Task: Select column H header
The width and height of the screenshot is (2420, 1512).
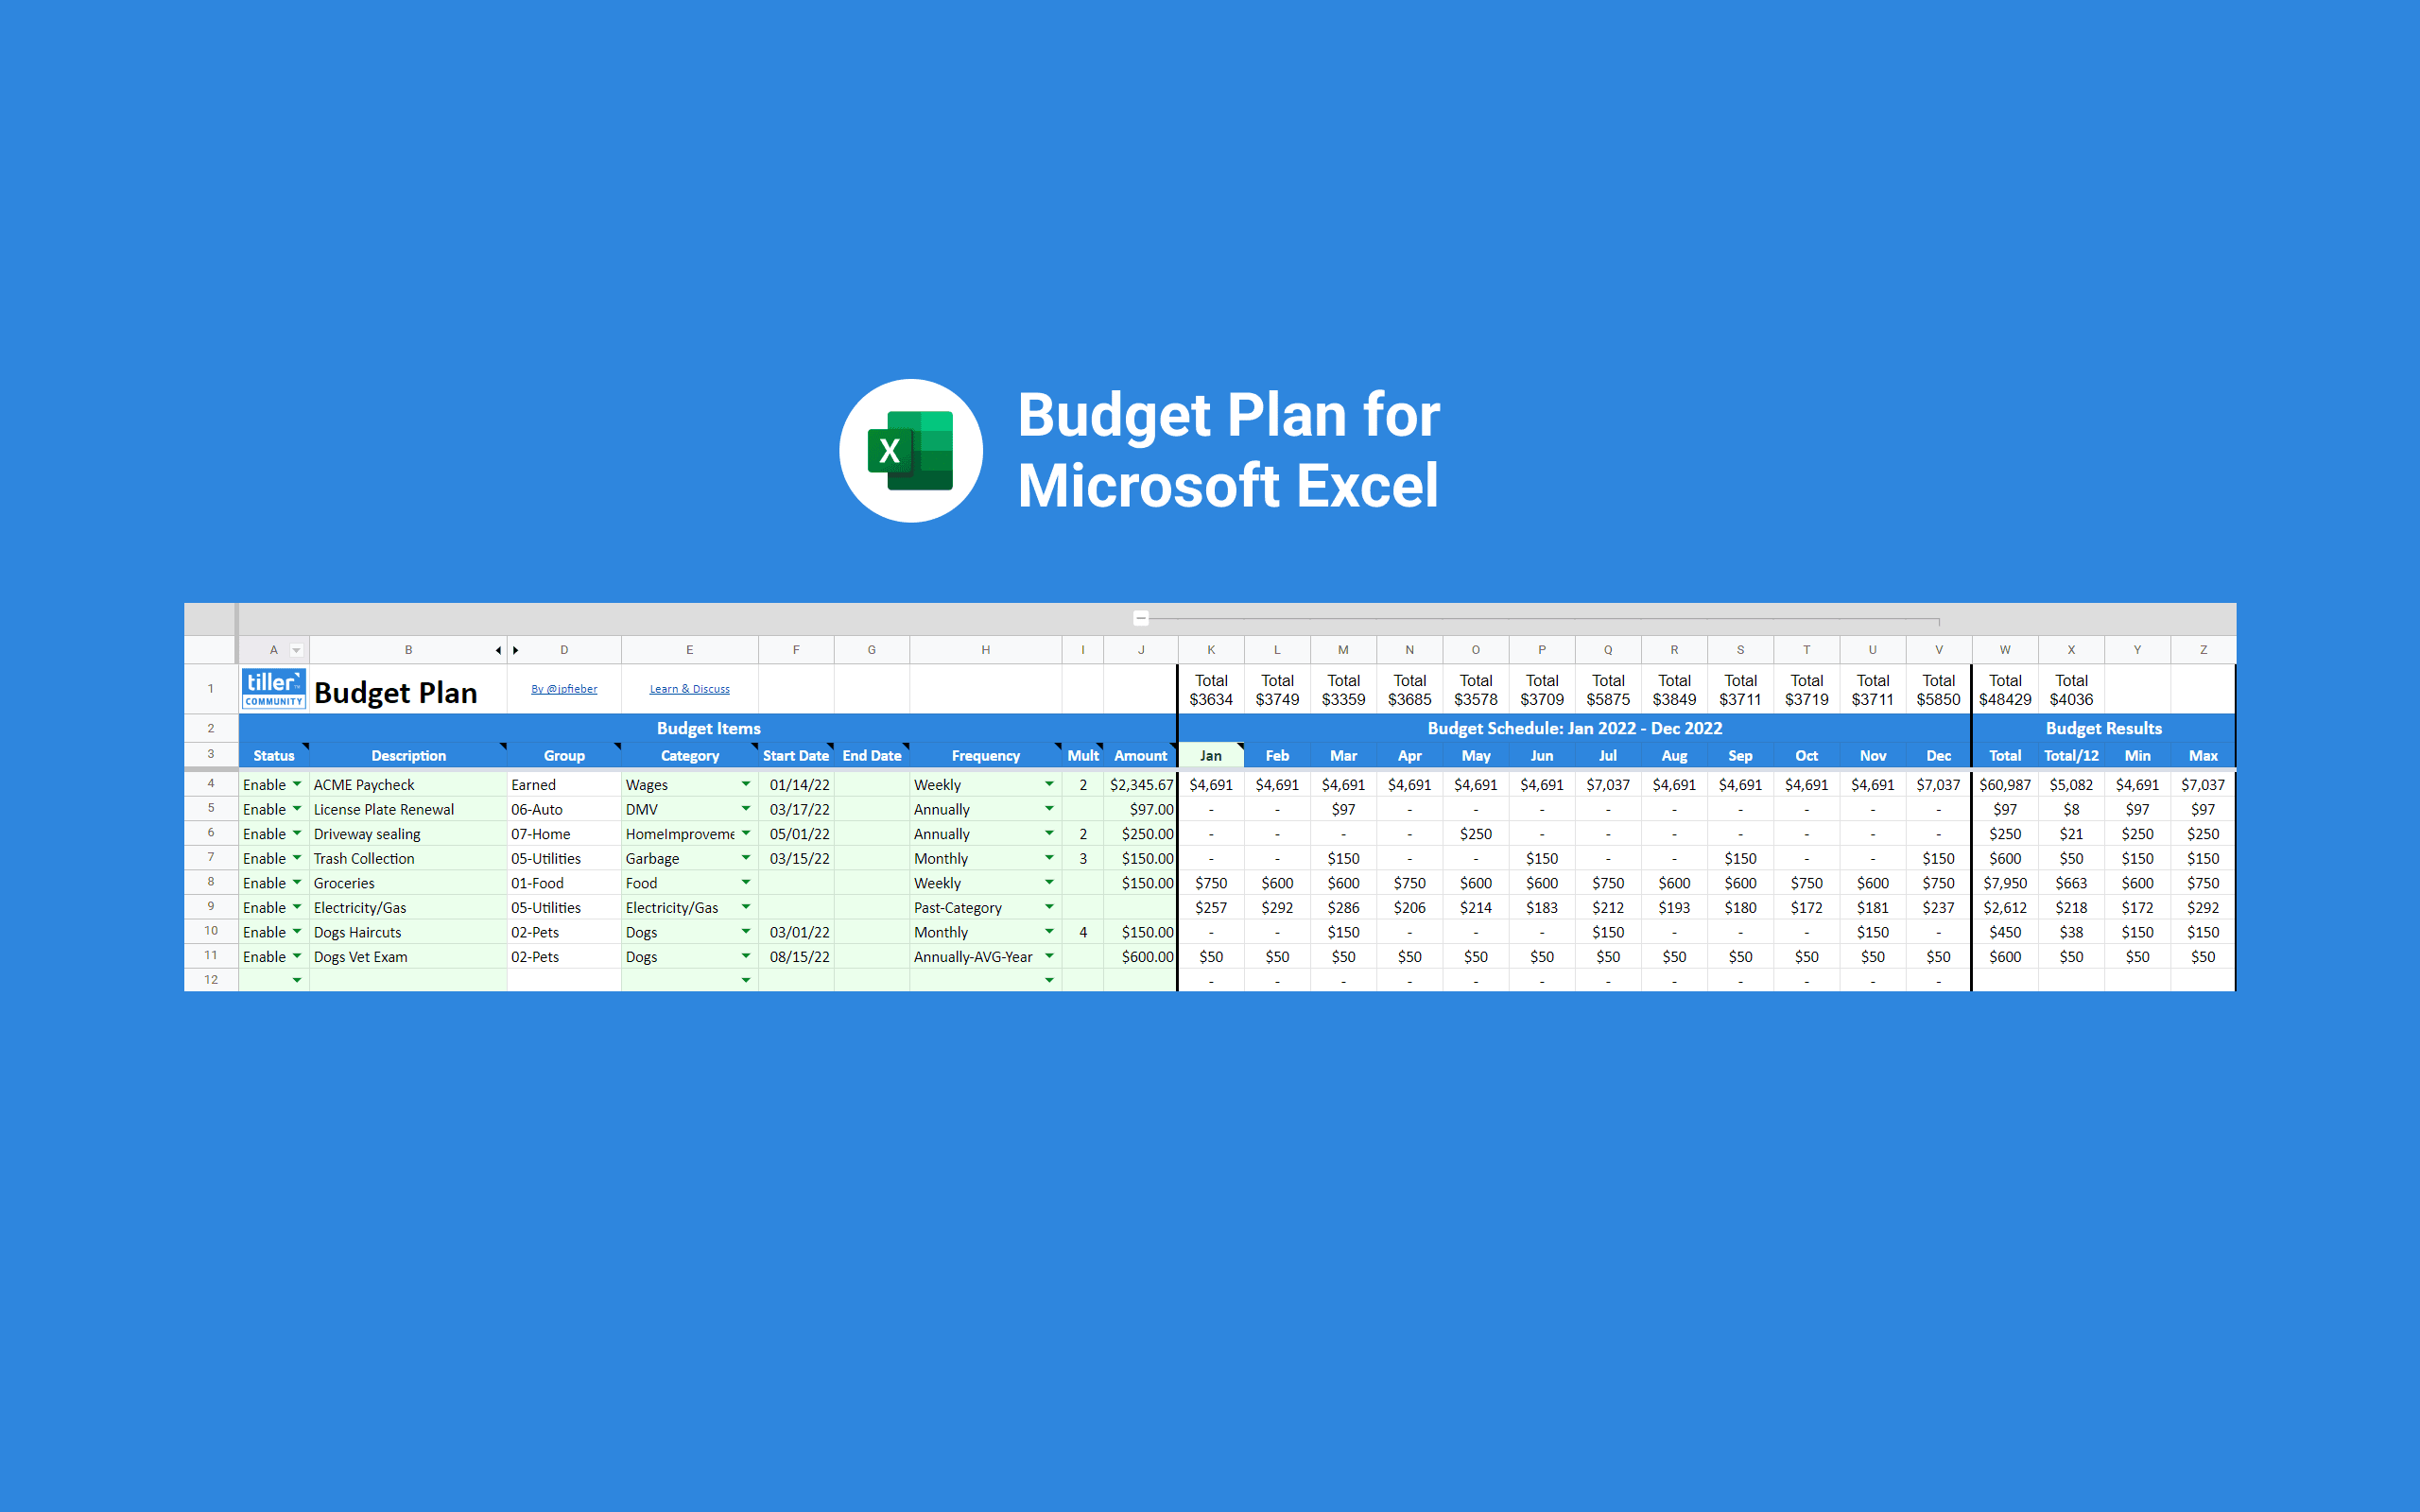Action: point(985,650)
